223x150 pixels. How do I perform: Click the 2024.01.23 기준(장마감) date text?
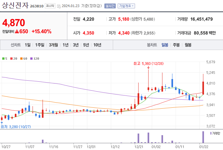point(82,6)
